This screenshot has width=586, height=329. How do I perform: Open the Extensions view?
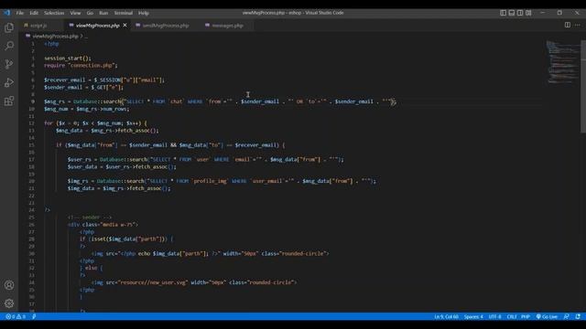tap(9, 101)
